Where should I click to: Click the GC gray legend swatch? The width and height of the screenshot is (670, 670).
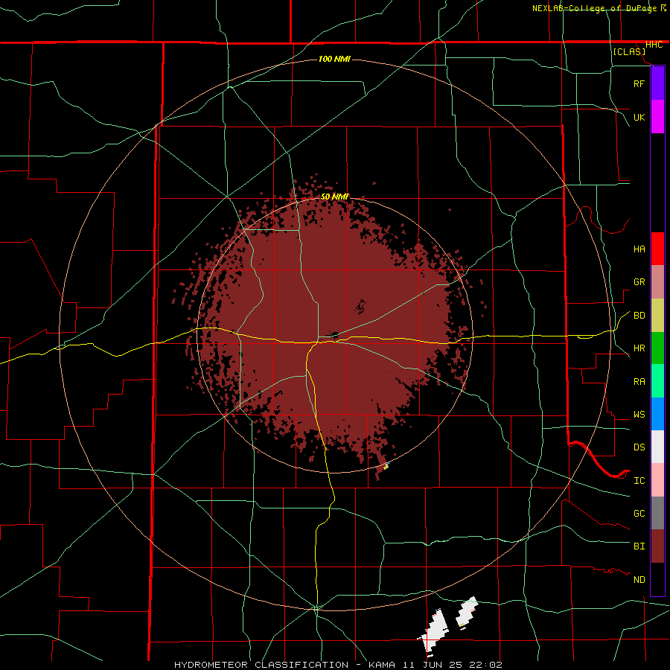point(657,513)
